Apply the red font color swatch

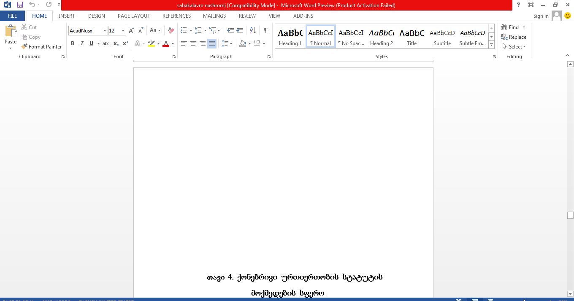(166, 43)
